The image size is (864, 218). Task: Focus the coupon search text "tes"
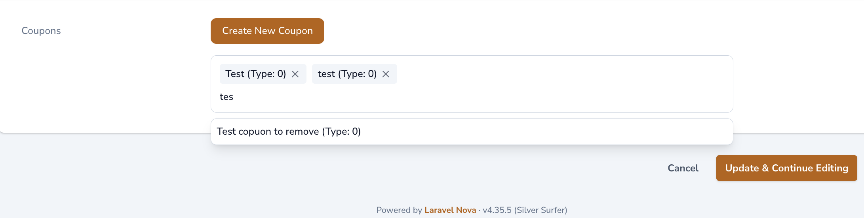pyautogui.click(x=226, y=97)
